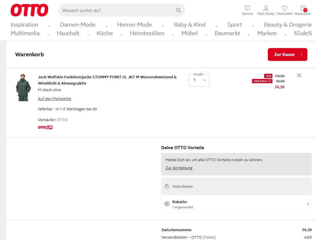Click the OTTO UP badge

pyautogui.click(x=45, y=127)
